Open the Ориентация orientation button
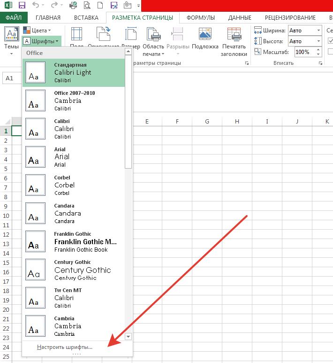 click(x=103, y=37)
